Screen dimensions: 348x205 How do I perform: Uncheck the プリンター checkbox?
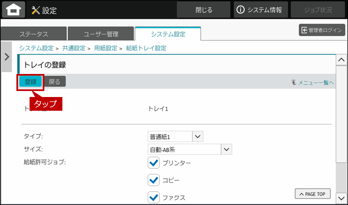(154, 163)
